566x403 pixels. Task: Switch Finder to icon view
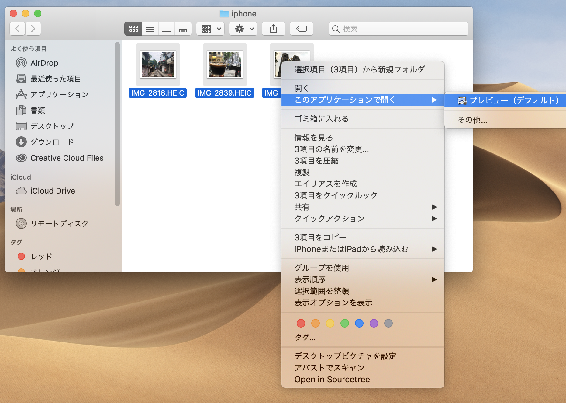[x=133, y=29]
